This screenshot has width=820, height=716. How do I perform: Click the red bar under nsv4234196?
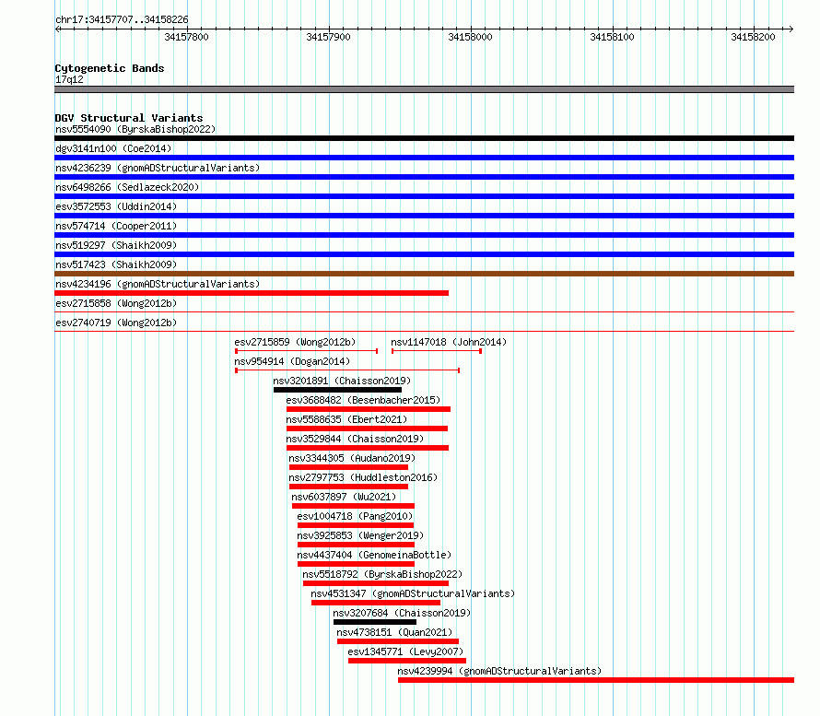[252, 293]
